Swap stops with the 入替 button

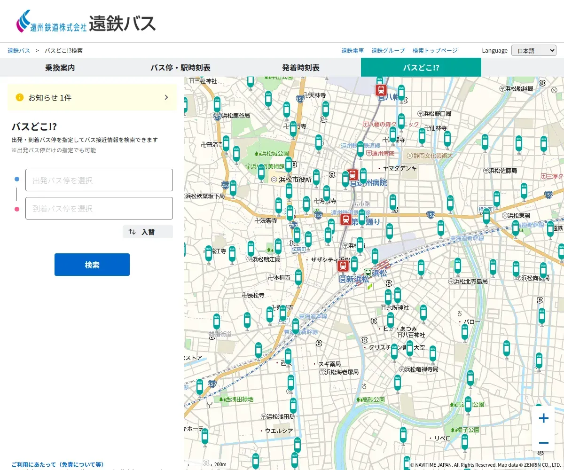pyautogui.click(x=148, y=232)
